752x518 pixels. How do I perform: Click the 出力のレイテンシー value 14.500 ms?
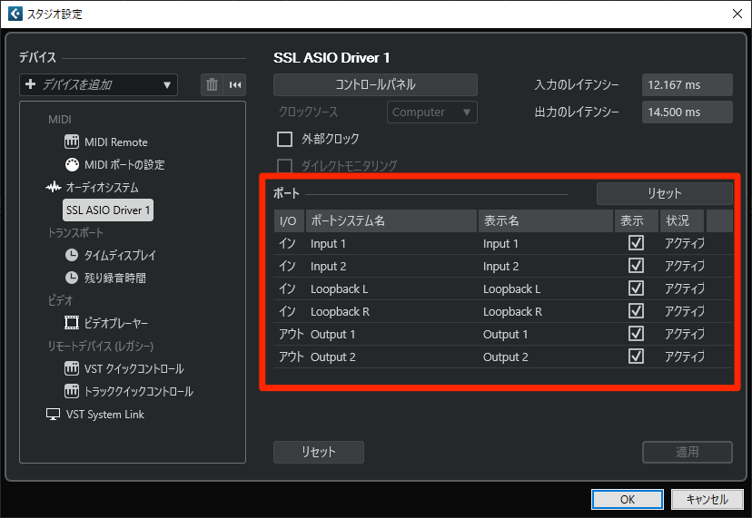point(687,112)
